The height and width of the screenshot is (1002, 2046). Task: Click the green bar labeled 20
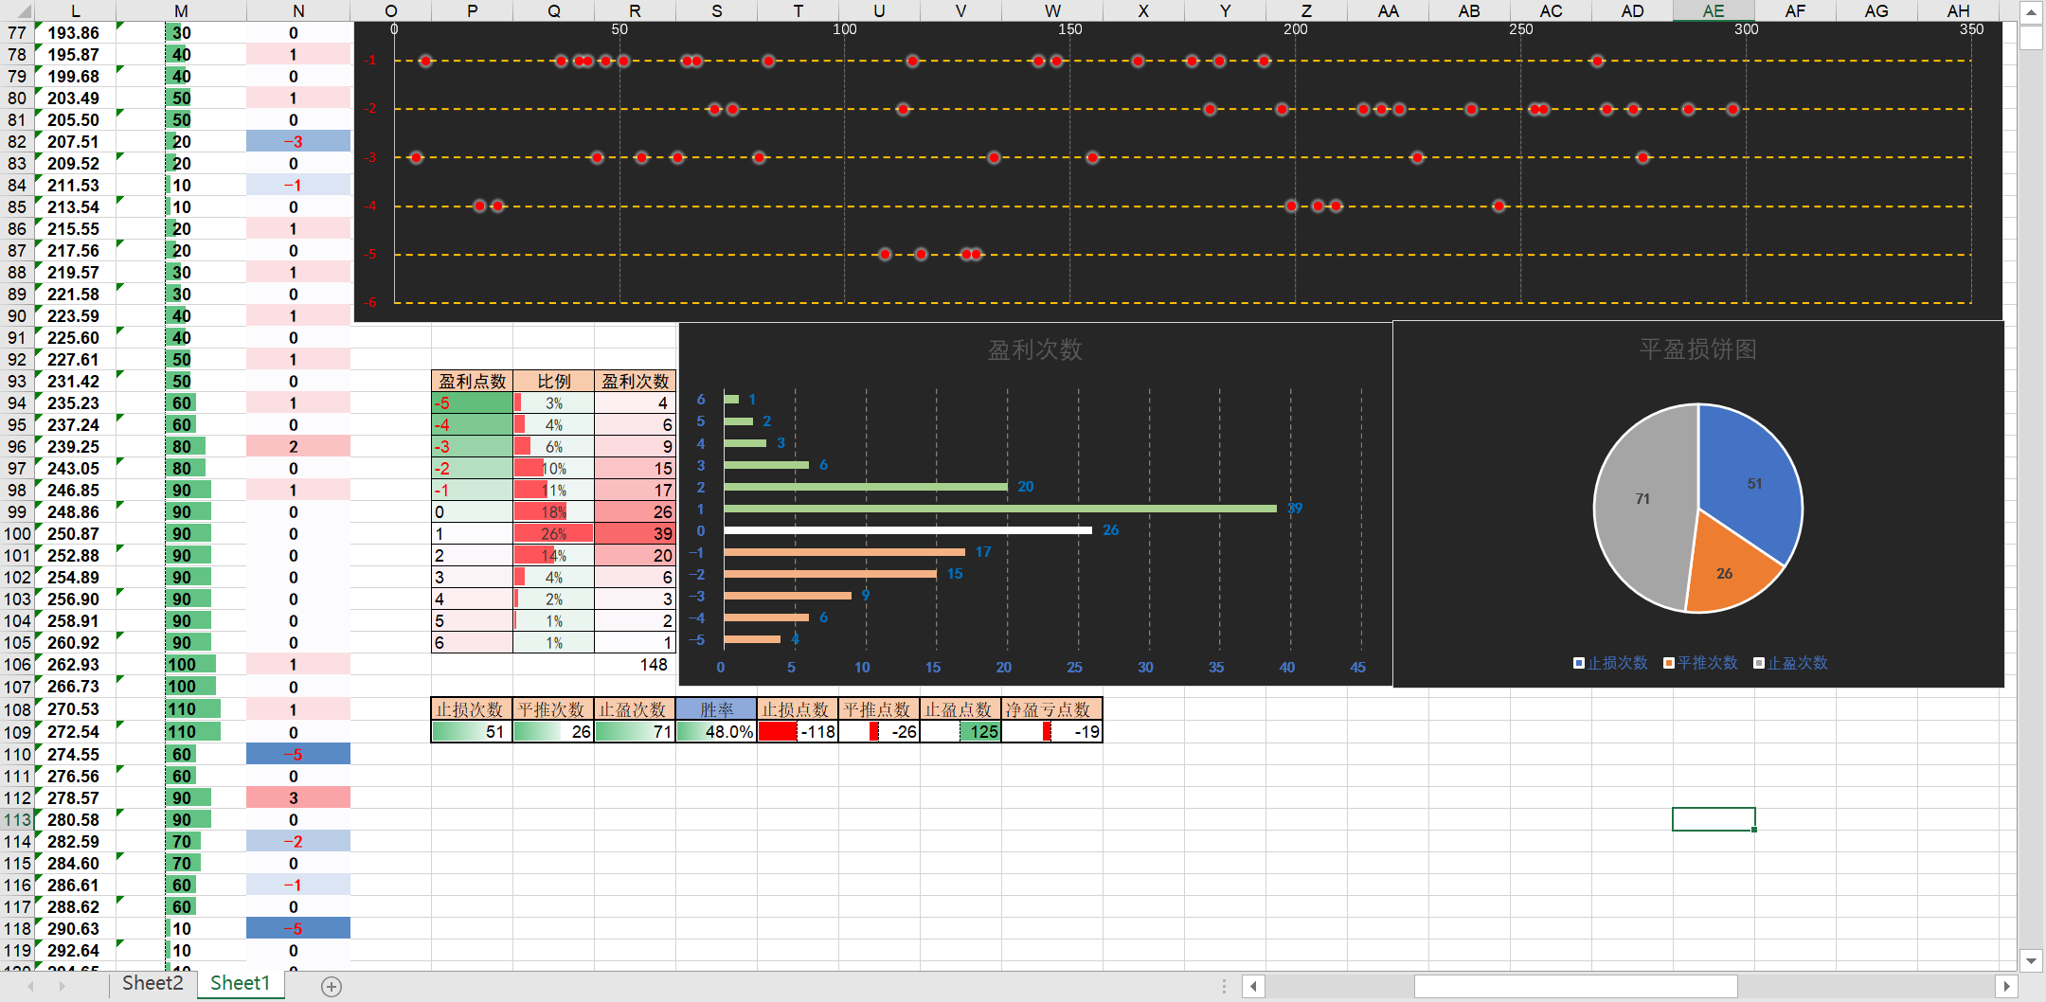[x=866, y=487]
